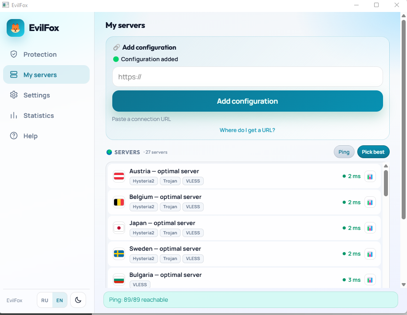The image size is (407, 315).
Task: Click the Settings gear icon
Action: coord(14,95)
